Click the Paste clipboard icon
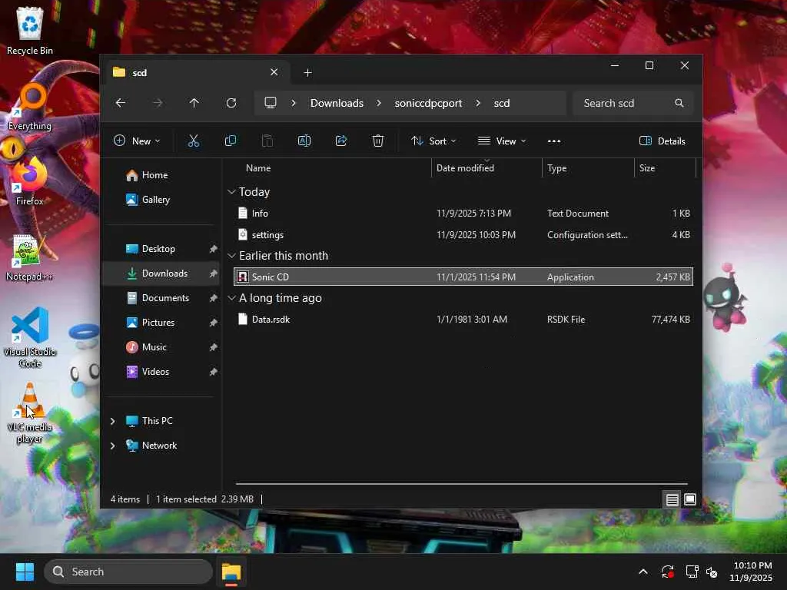 tap(267, 141)
